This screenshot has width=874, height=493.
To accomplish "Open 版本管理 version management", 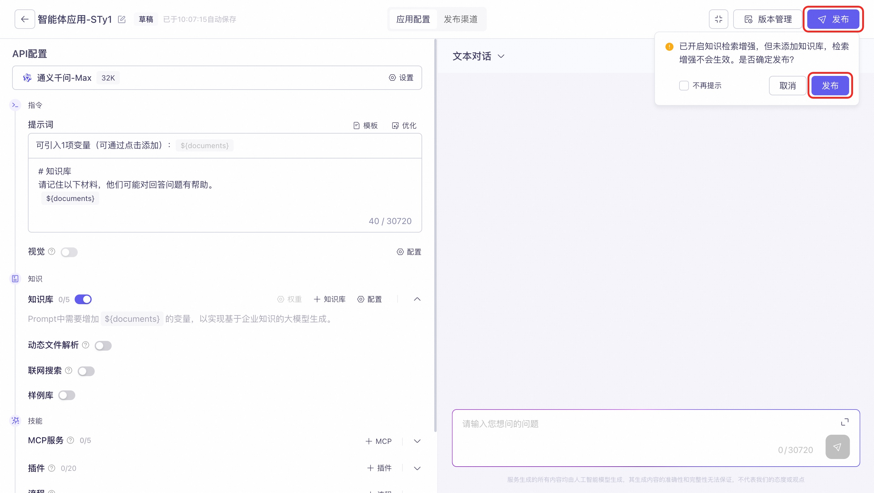I will tap(767, 19).
